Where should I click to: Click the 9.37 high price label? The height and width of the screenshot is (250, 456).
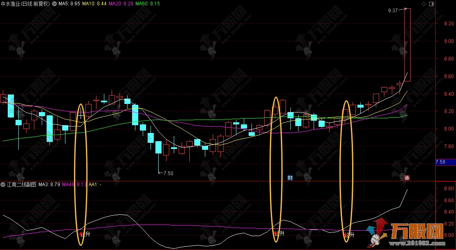coord(393,11)
